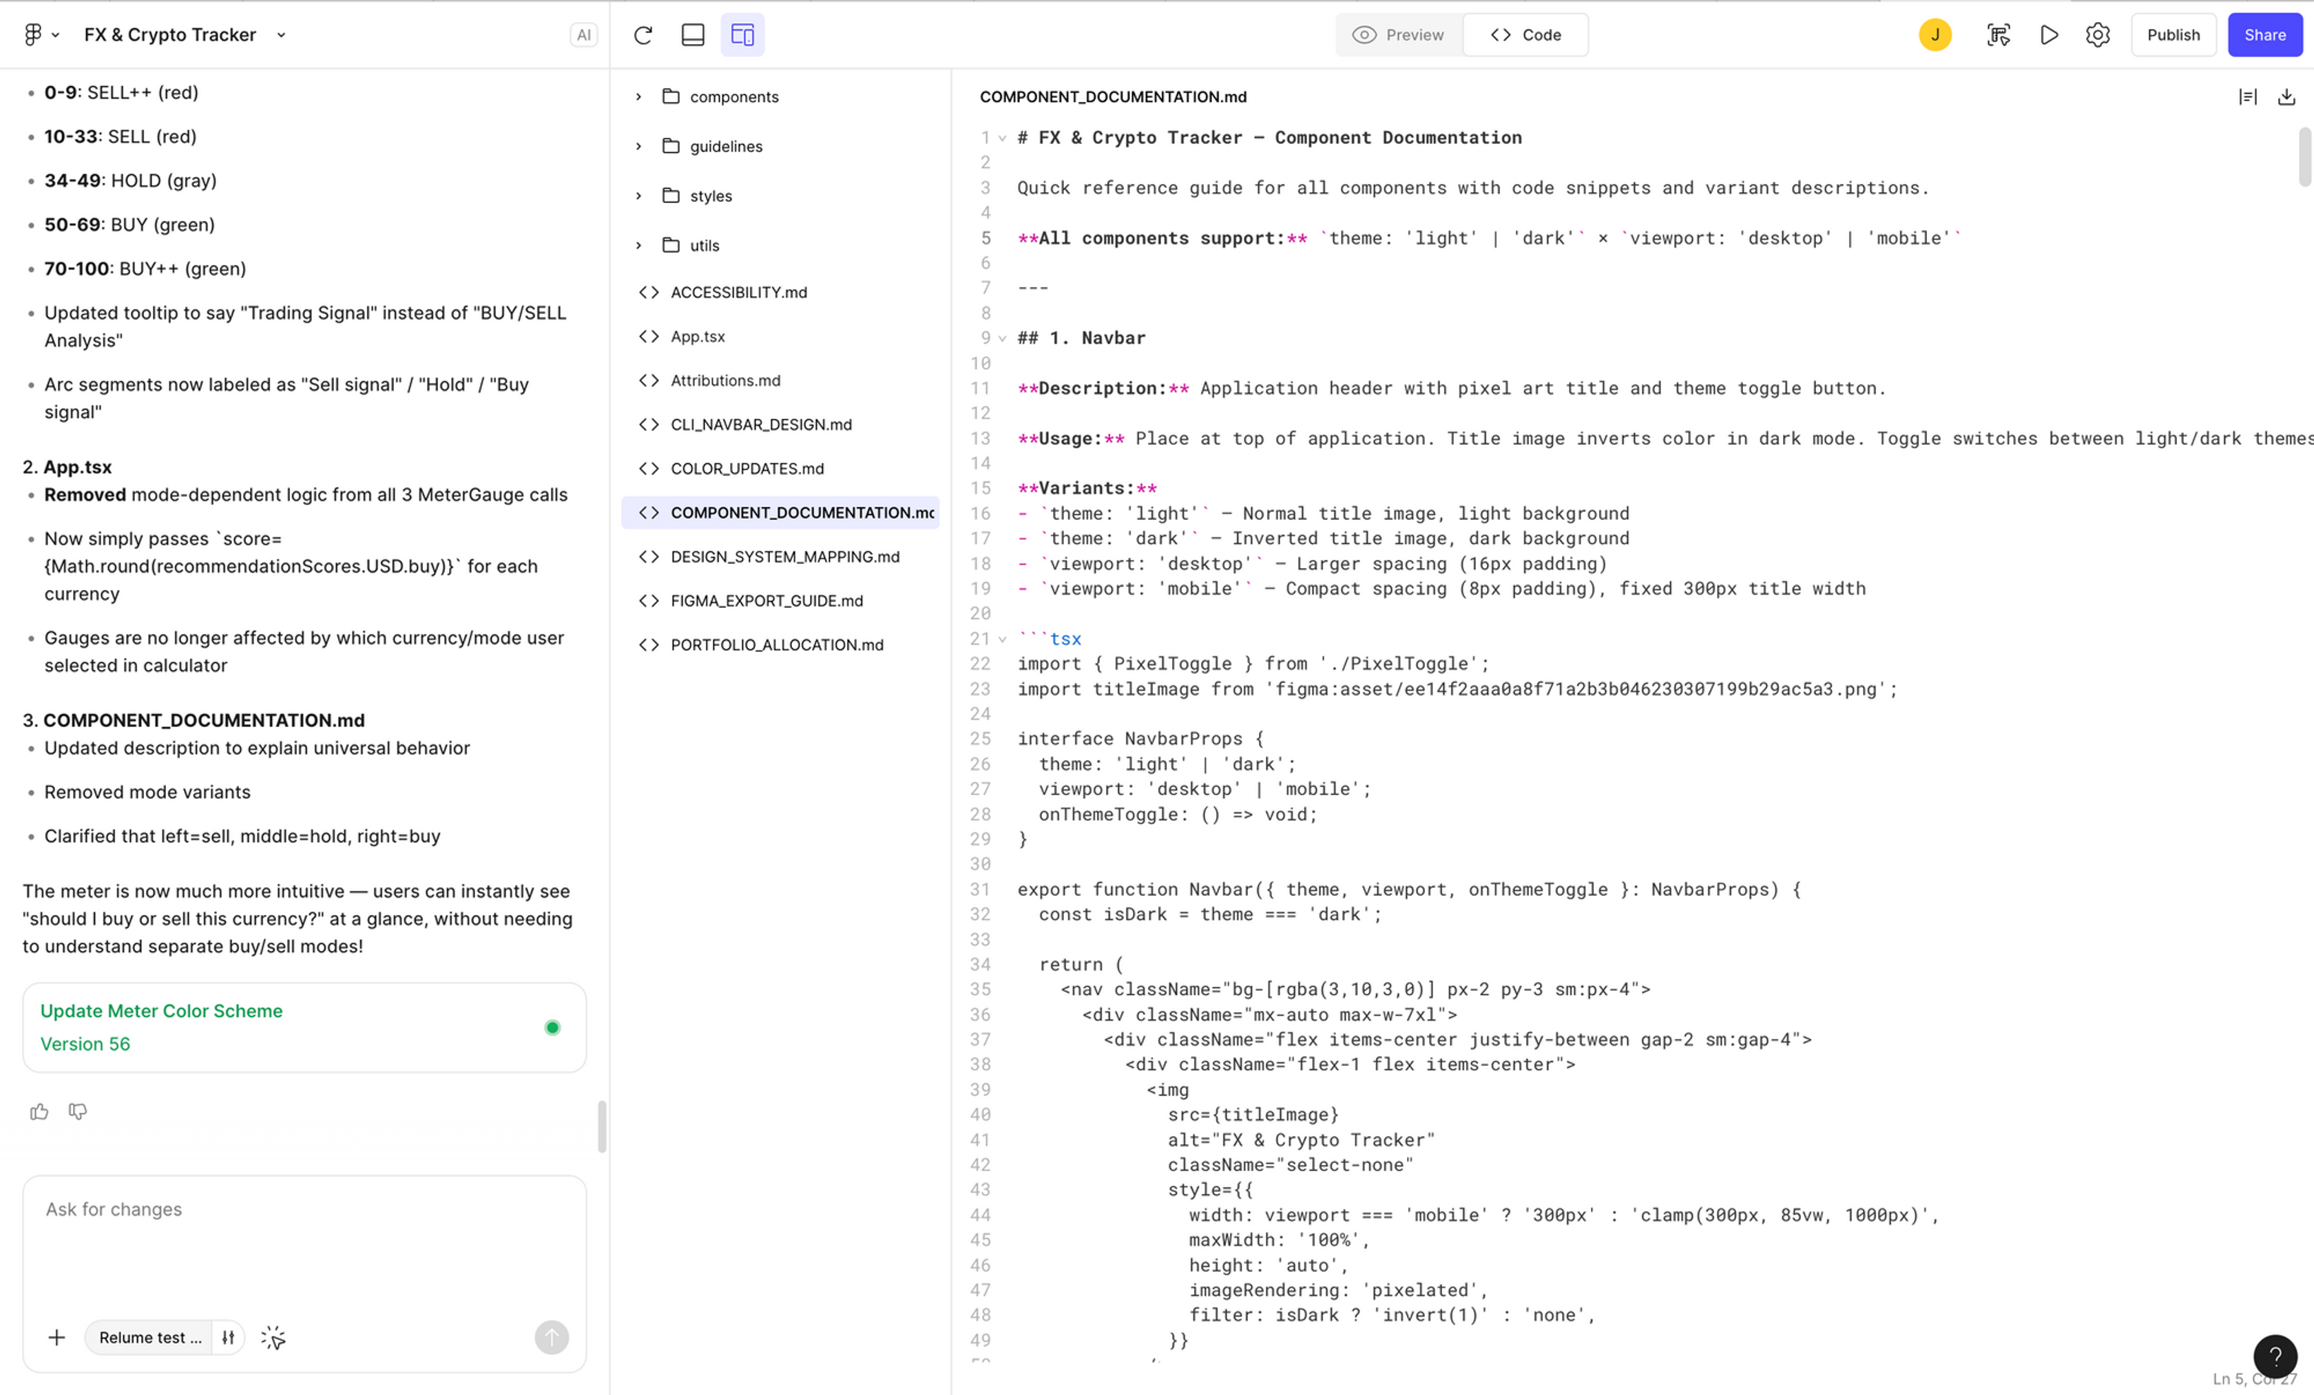Click the code icon beside FIGMA_EXPORT_GUIDE.md
Image resolution: width=2314 pixels, height=1395 pixels.
point(649,601)
